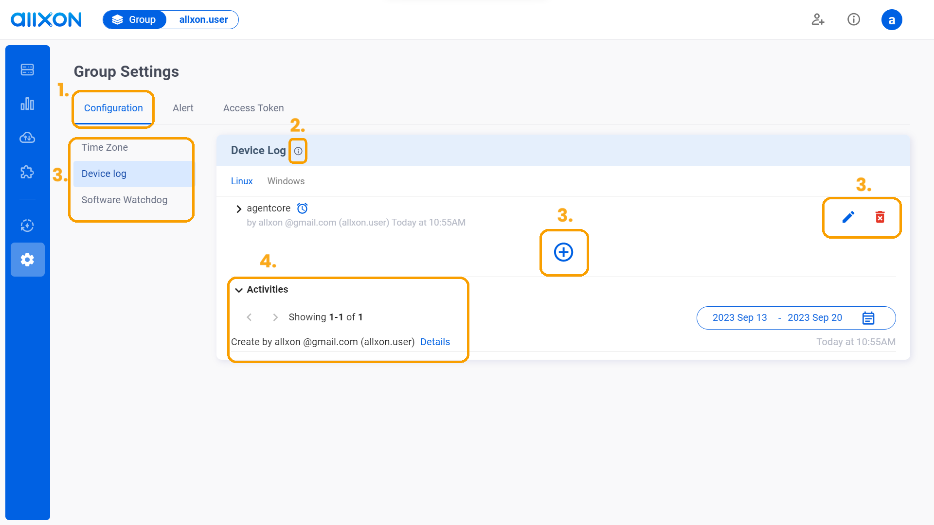The width and height of the screenshot is (934, 525).
Task: Open the analytics bar-chart icon in sidebar
Action: coord(27,104)
